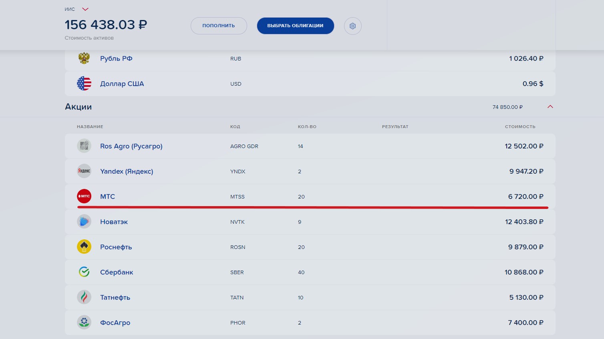The width and height of the screenshot is (604, 339).
Task: Click the КОЛ-ВО column header
Action: point(307,126)
